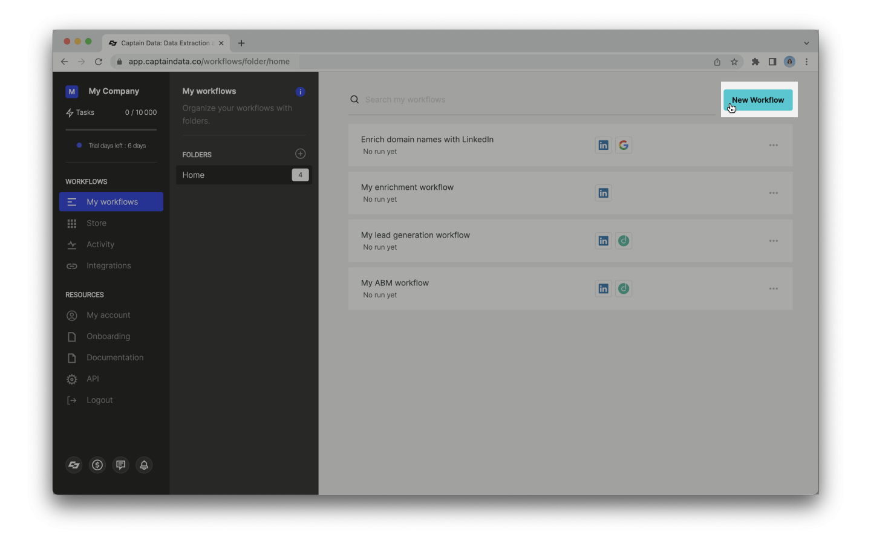The height and width of the screenshot is (544, 871).
Task: Click the search magnifier icon
Action: pyautogui.click(x=354, y=100)
